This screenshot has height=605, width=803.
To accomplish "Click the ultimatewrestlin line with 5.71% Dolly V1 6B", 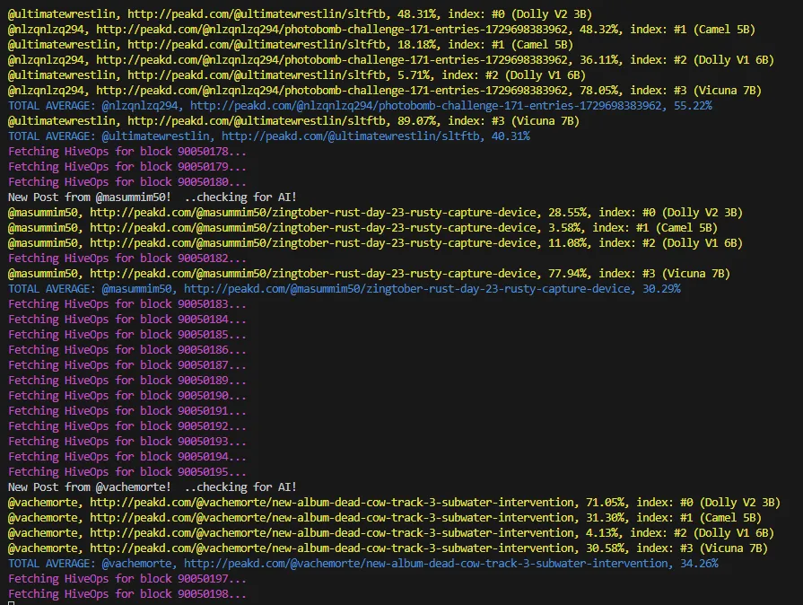I will coord(297,75).
